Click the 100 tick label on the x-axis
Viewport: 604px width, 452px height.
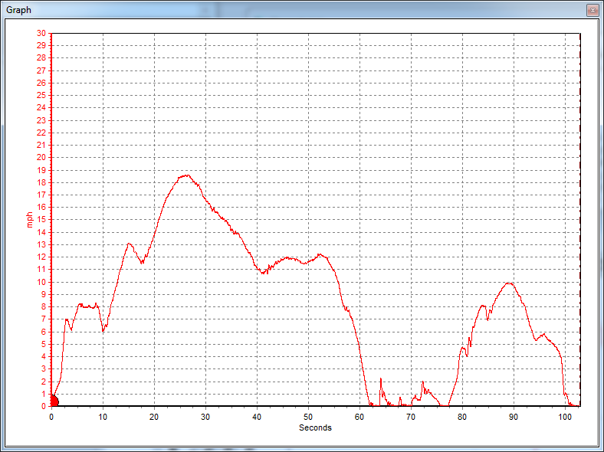click(565, 418)
